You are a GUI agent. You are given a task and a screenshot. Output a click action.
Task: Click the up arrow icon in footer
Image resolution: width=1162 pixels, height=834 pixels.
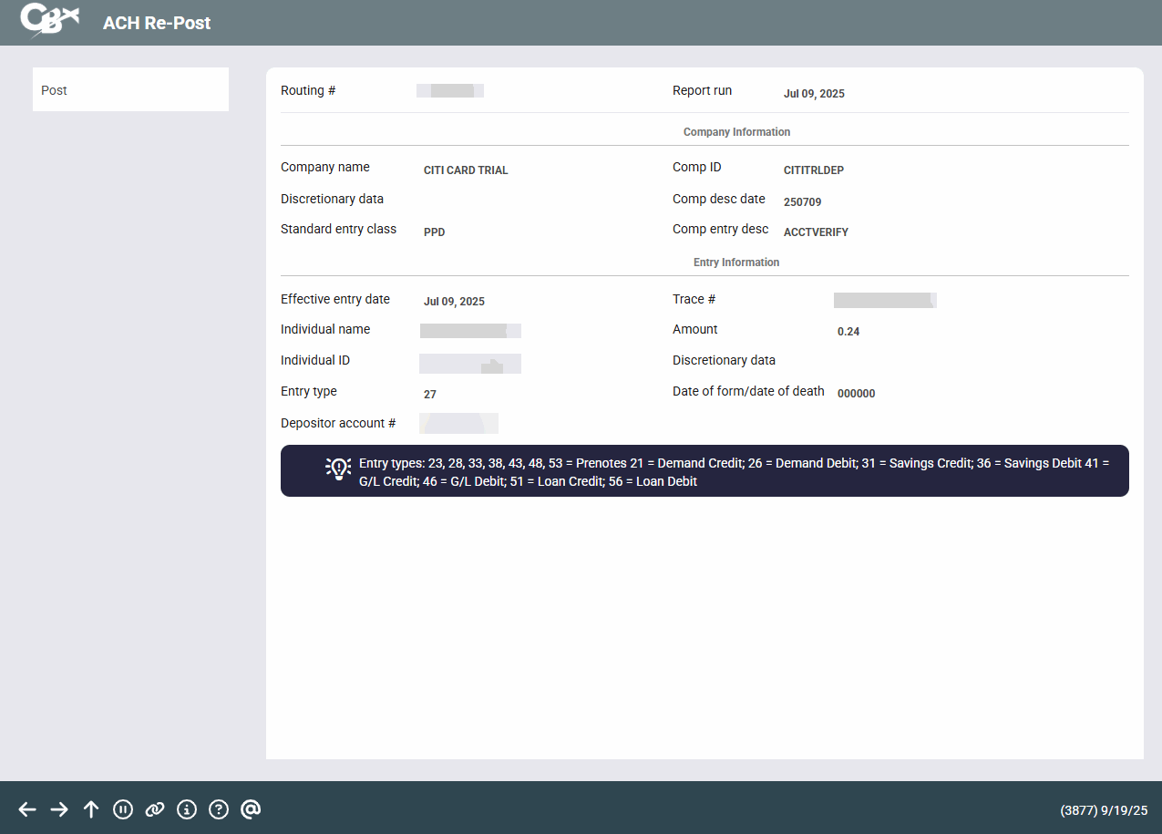click(91, 809)
